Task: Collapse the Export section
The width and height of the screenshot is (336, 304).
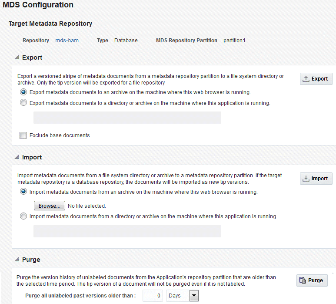Action: [17, 57]
